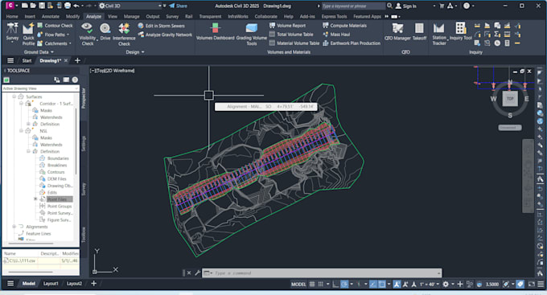
Task: Click Sign In
Action: [x=406, y=6]
